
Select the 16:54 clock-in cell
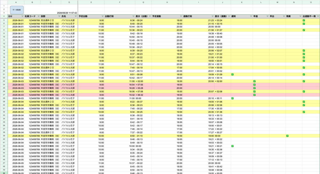tap(120, 85)
